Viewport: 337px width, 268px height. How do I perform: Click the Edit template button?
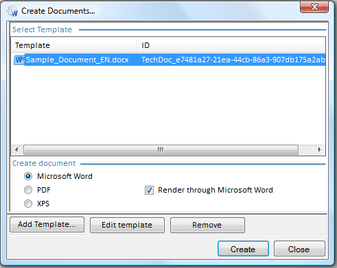coord(127,225)
